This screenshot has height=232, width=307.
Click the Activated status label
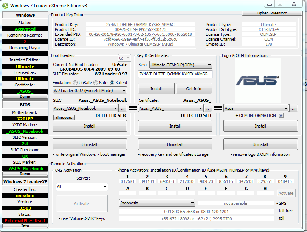pyautogui.click(x=25, y=29)
